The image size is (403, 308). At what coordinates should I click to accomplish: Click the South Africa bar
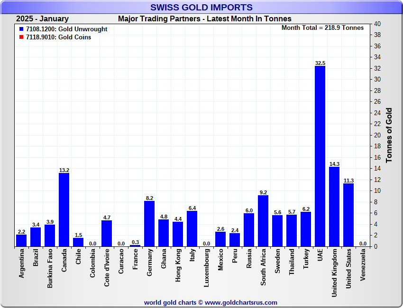[263, 221]
